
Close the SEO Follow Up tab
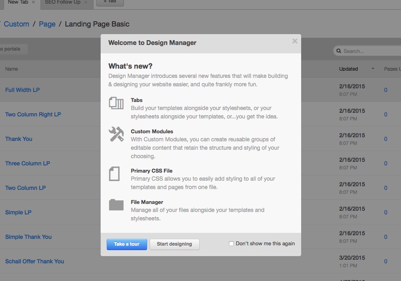tap(85, 2)
